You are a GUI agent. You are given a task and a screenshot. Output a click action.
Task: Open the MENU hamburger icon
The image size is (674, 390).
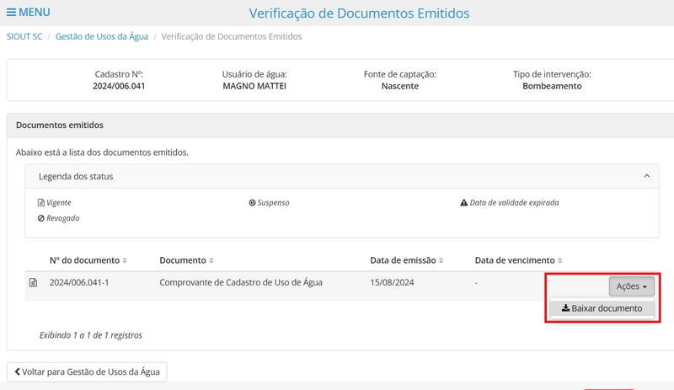tap(12, 13)
